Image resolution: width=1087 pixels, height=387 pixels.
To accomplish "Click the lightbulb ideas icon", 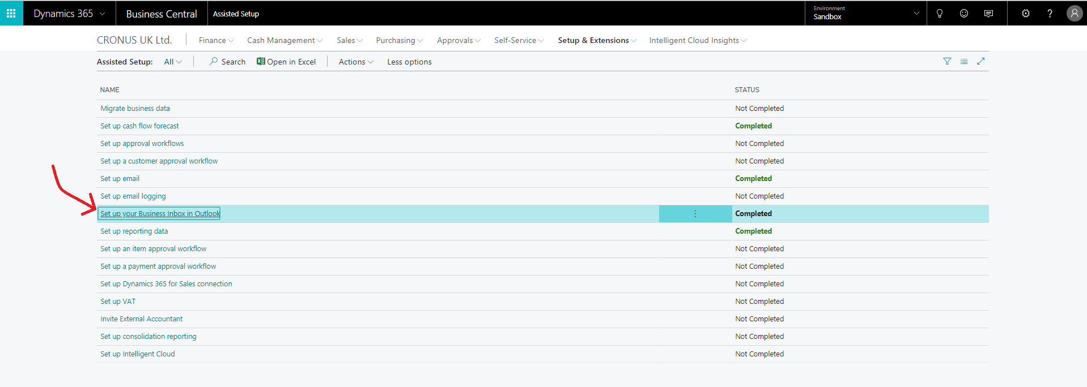I will coord(939,14).
